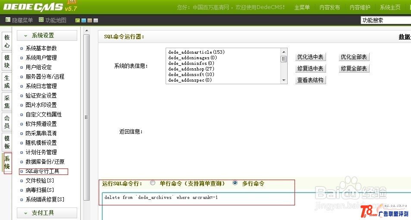Click the SQL command text area
Viewport: 411px width, 220px height.
pyautogui.click(x=256, y=206)
